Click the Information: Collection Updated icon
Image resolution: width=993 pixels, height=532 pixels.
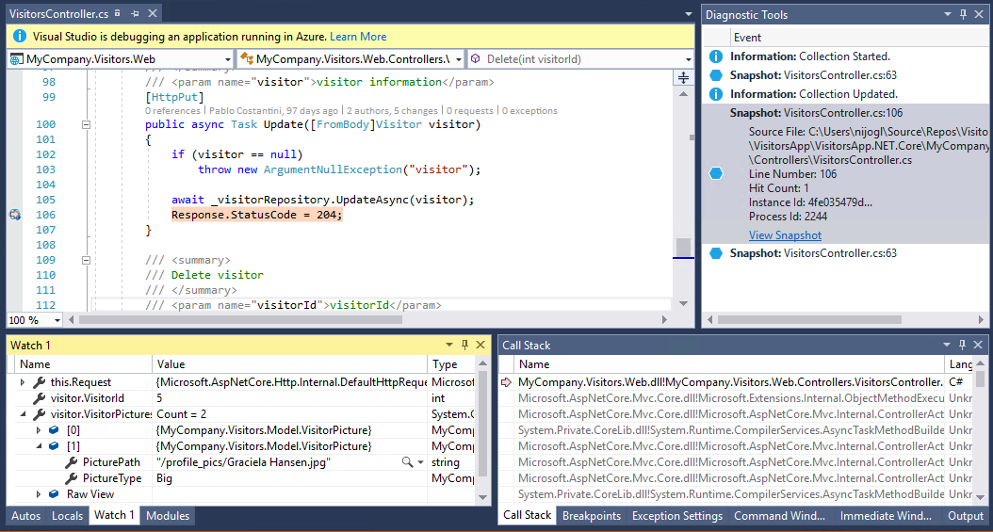716,94
